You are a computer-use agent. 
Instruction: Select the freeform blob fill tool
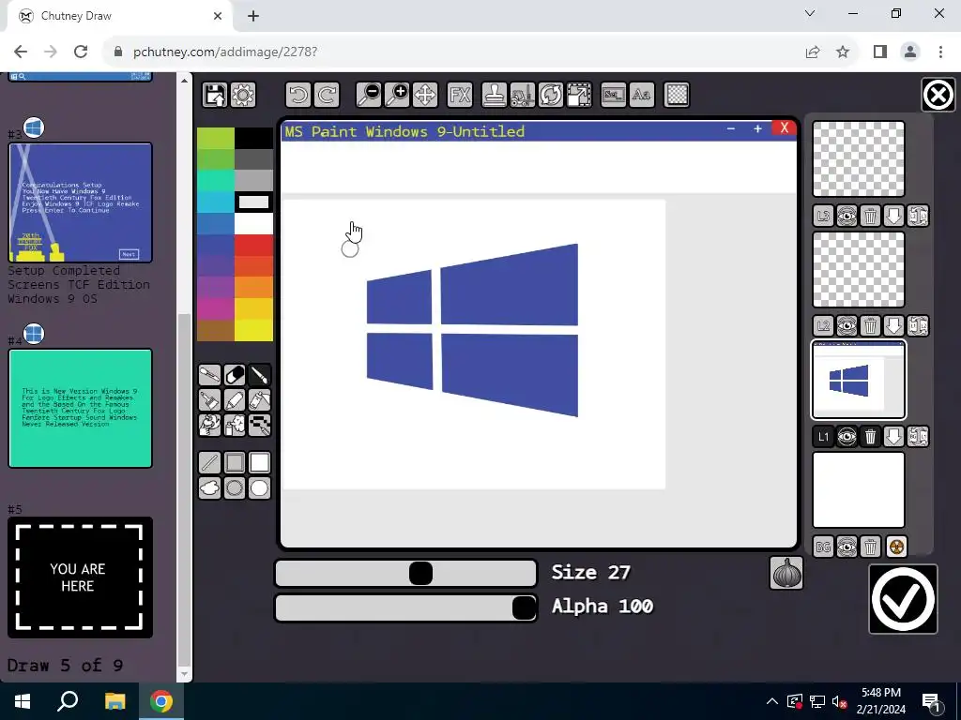[209, 487]
